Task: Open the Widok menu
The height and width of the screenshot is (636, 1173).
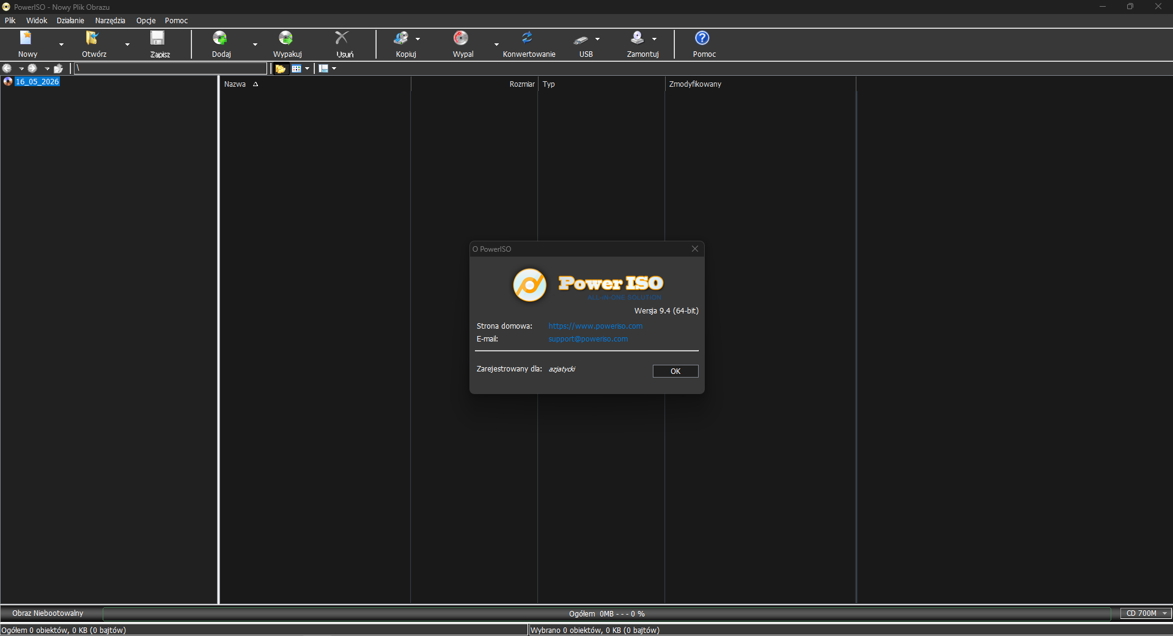Action: coord(37,21)
